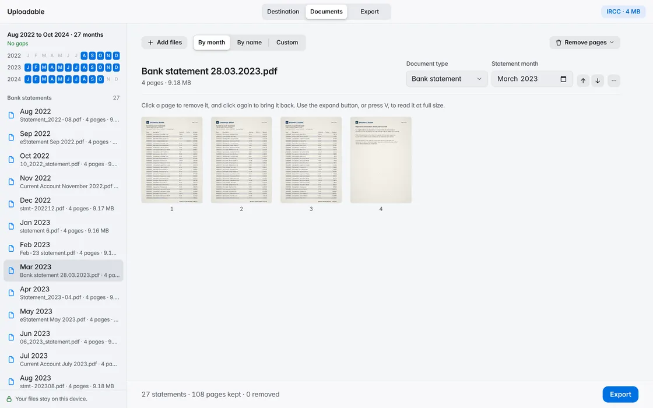This screenshot has height=408, width=653.
Task: Click file icon beside Mar 2023
Action: (x=11, y=270)
